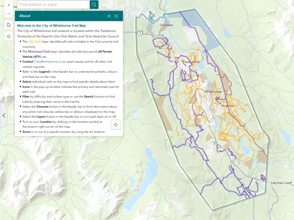The image size is (294, 220).
Task: Click the zoom out minus button
Action: tap(9, 14)
